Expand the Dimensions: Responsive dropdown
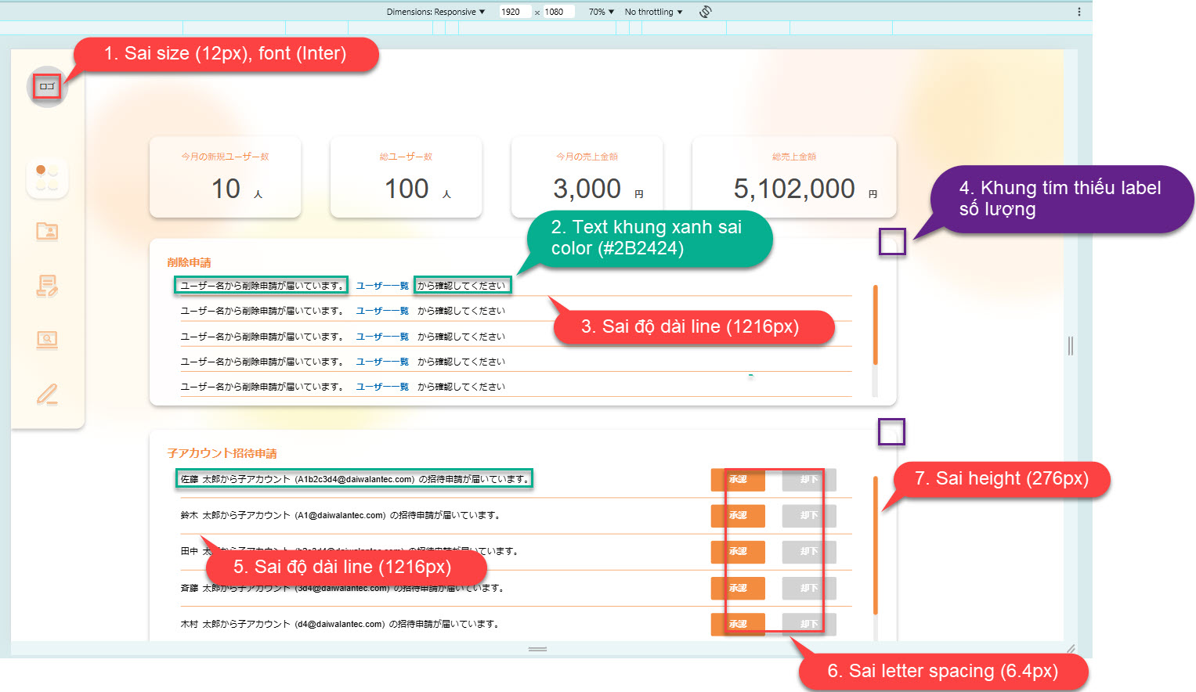Image resolution: width=1196 pixels, height=692 pixels. click(x=435, y=12)
